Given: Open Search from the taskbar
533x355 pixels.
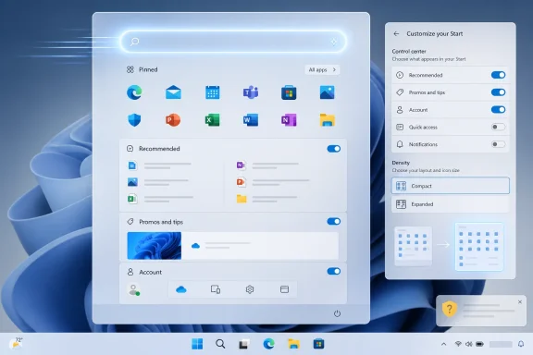Looking at the screenshot, I should pyautogui.click(x=220, y=344).
